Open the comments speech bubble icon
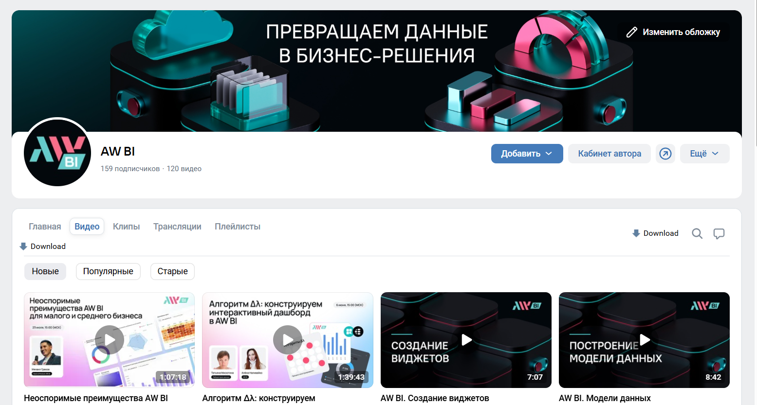The width and height of the screenshot is (757, 405). point(719,233)
